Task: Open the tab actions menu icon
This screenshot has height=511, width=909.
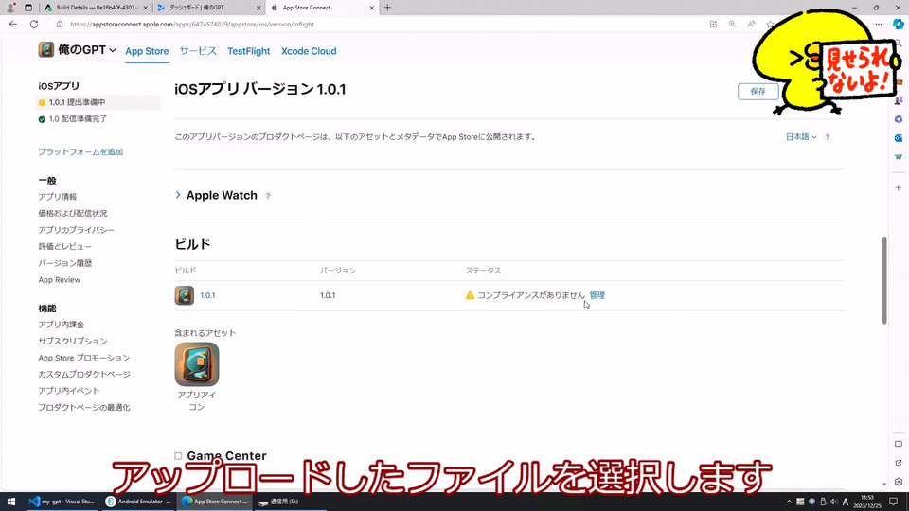Action: pos(27,8)
